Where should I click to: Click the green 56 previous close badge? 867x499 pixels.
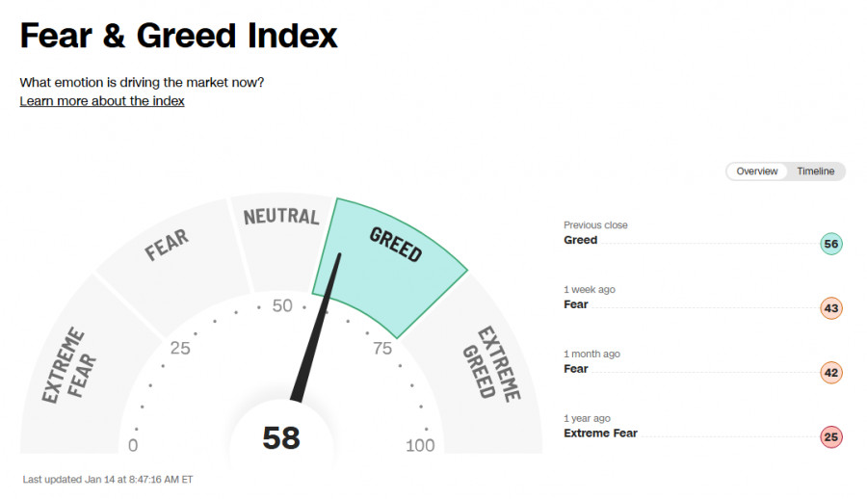coord(831,244)
